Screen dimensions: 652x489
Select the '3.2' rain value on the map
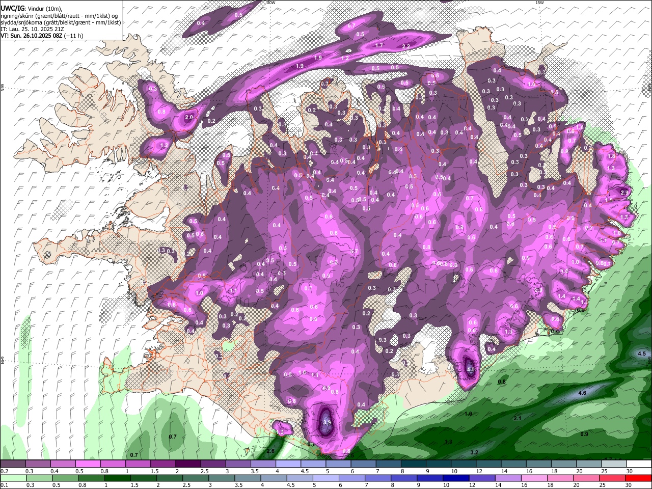[x=474, y=452]
